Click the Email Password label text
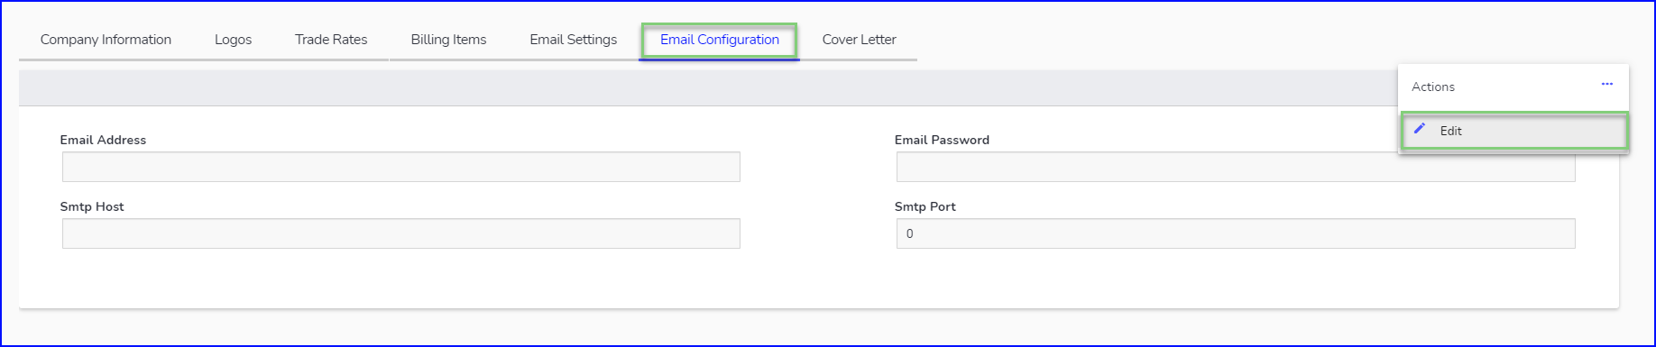 [x=942, y=140]
